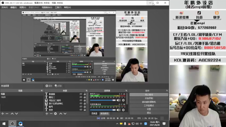Open source properties via the gear icon in the 来源 toolbar
This screenshot has width=226, height=127.
[x=55, y=114]
